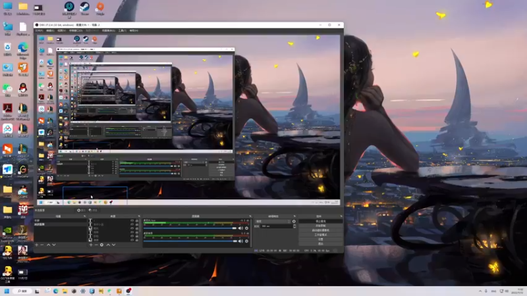Open transition properties gear beside the transition dropdown
527x296 pixels.
(294, 222)
